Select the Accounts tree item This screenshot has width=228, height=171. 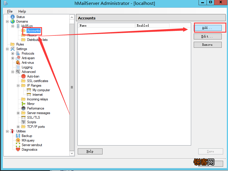tap(33, 31)
